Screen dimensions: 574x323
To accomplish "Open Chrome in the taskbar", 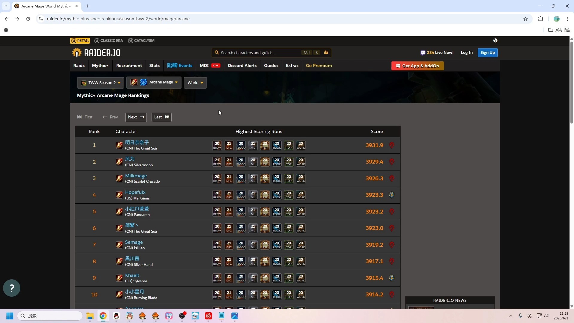I will point(103,316).
